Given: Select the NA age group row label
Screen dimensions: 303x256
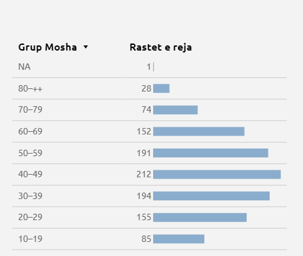Looking at the screenshot, I should (x=24, y=67).
